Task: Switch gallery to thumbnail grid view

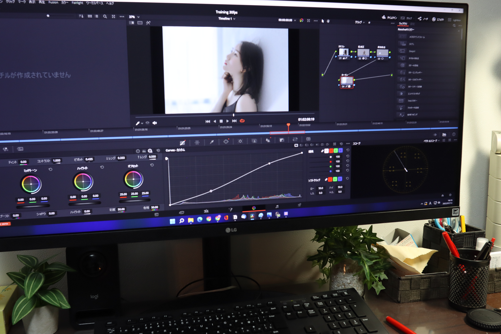Action: (90, 16)
